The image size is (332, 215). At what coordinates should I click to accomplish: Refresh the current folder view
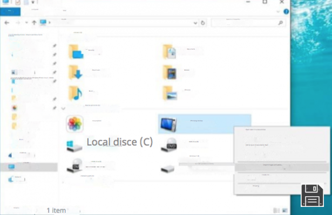[202, 23]
